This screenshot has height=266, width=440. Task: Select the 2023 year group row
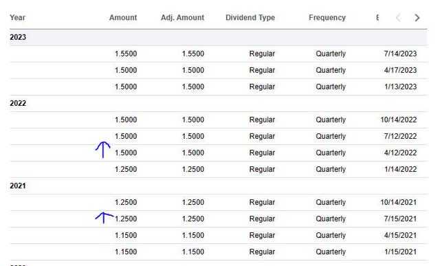pyautogui.click(x=219, y=37)
